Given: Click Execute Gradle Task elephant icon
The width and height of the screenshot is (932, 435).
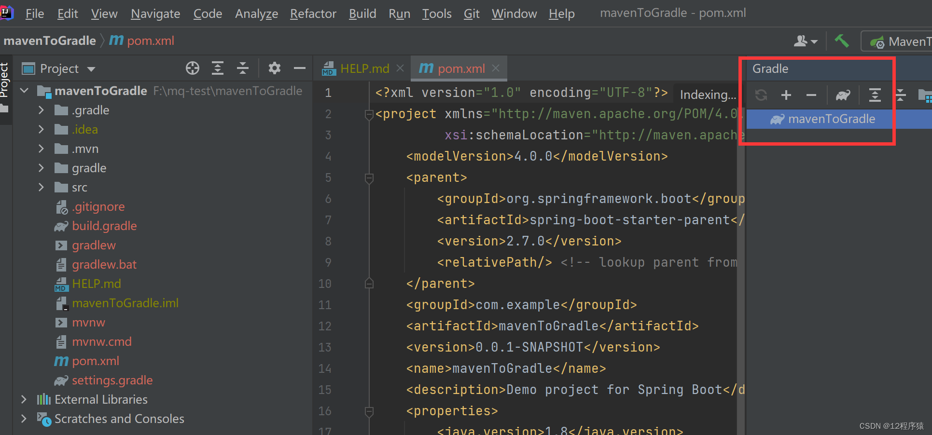Looking at the screenshot, I should click(843, 95).
